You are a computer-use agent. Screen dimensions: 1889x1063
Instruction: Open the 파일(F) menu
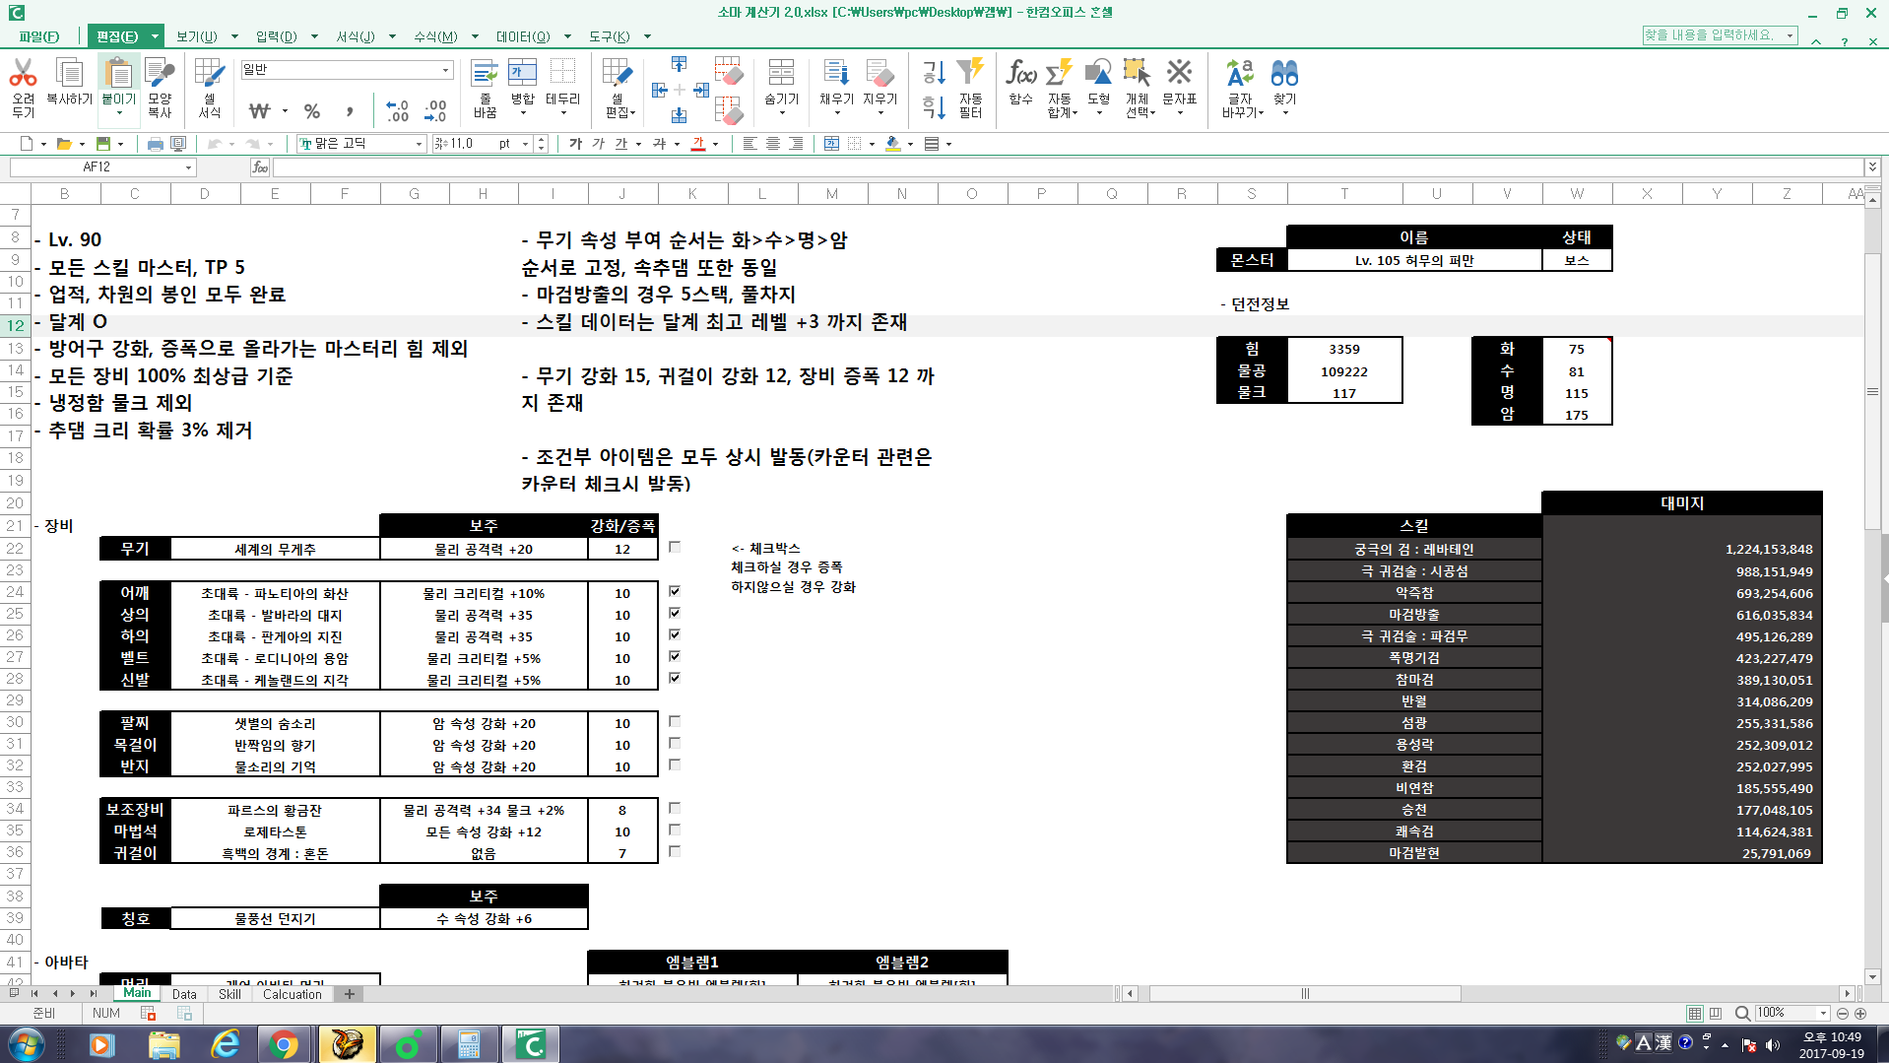(x=39, y=36)
